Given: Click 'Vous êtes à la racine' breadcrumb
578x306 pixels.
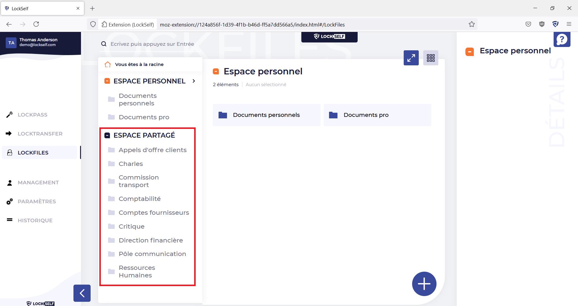Looking at the screenshot, I should 139,64.
